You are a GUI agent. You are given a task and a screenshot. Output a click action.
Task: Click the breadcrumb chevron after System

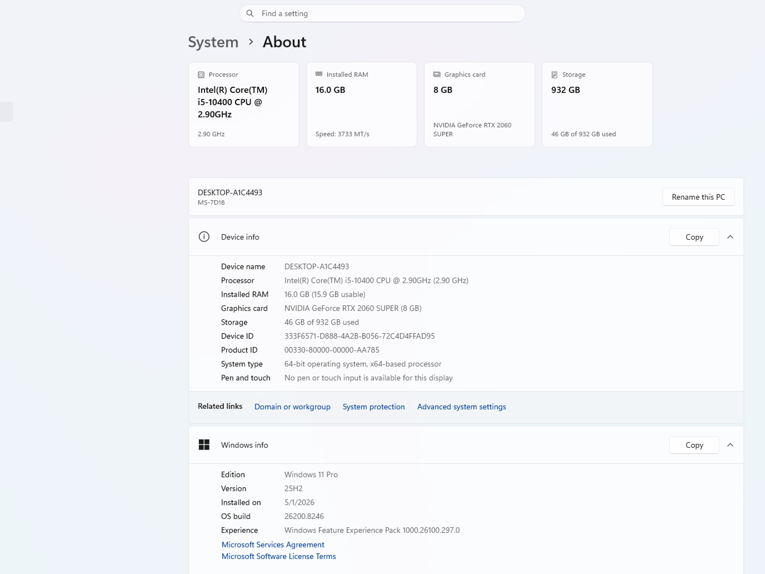pos(251,42)
